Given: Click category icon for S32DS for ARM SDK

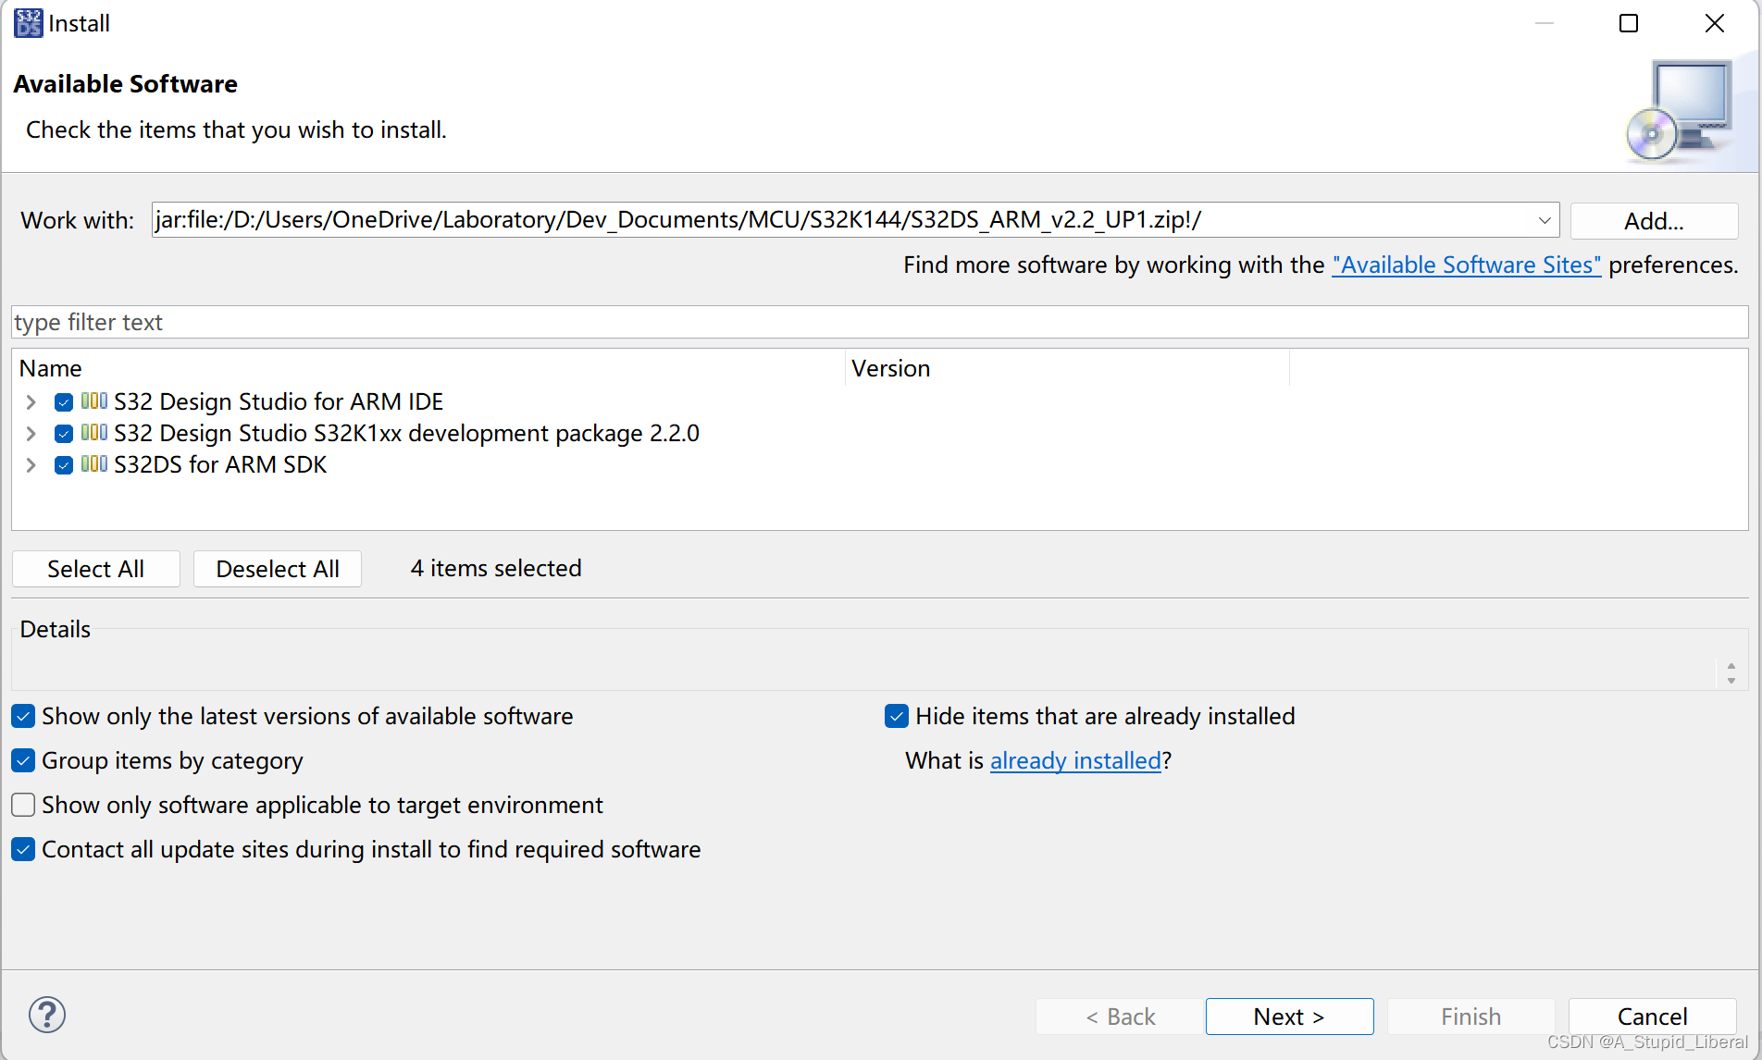Looking at the screenshot, I should click(94, 463).
